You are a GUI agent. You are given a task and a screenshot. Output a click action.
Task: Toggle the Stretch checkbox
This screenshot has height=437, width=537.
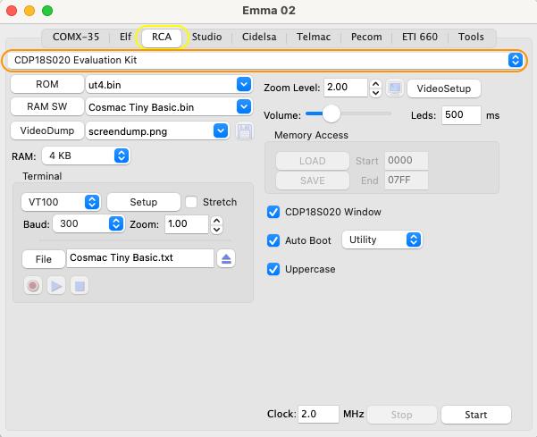coord(191,202)
